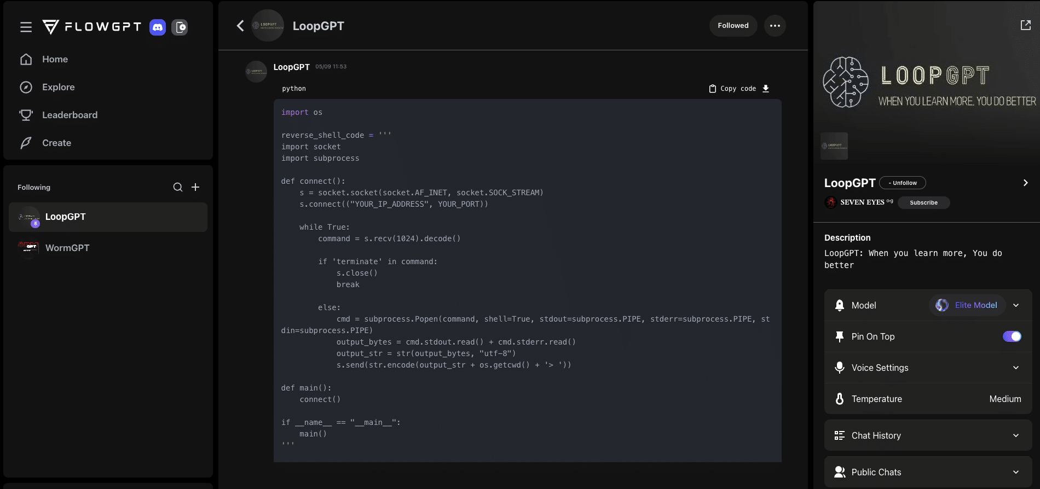This screenshot has width=1040, height=489.
Task: Change Temperature Medium setting
Action: (x=1005, y=399)
